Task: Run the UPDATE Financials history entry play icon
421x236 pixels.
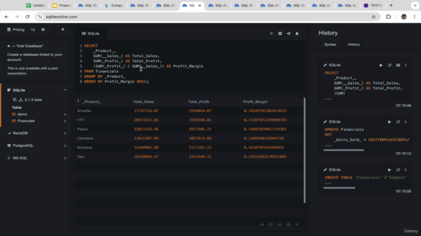Action: click(389, 122)
